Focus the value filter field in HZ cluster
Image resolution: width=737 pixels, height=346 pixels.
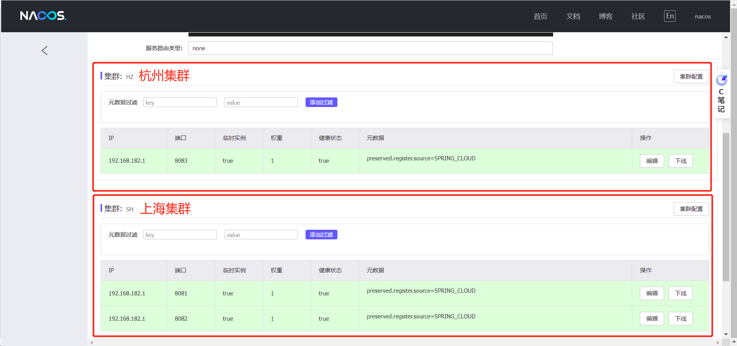pyautogui.click(x=261, y=102)
